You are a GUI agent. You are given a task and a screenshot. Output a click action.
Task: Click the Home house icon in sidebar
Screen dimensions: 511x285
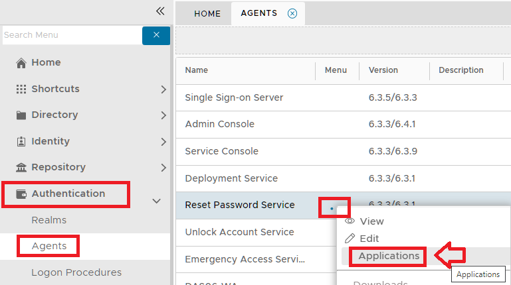pos(21,63)
